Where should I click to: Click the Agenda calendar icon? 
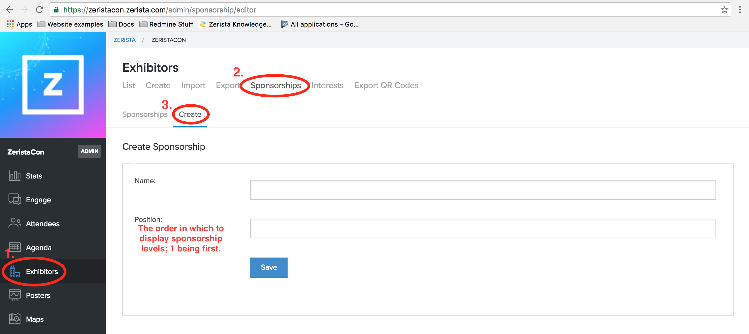[15, 247]
